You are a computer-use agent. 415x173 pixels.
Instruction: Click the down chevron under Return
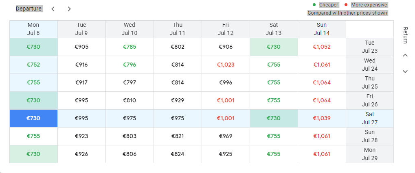coord(405,71)
